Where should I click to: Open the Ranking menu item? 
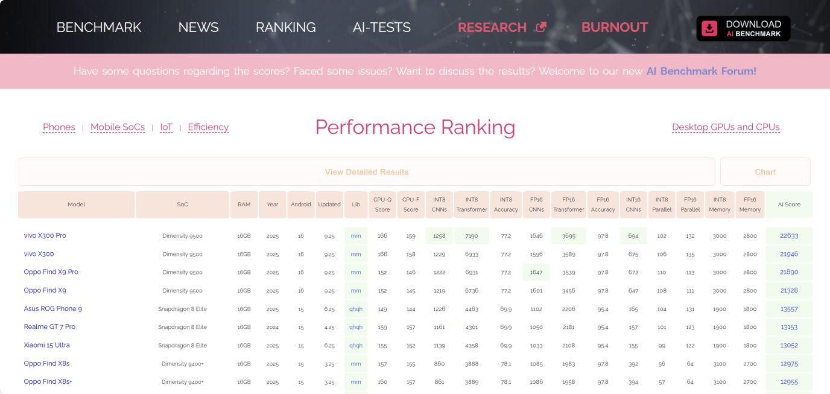(285, 27)
